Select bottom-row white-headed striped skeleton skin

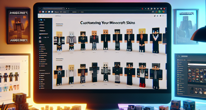(x=106, y=72)
